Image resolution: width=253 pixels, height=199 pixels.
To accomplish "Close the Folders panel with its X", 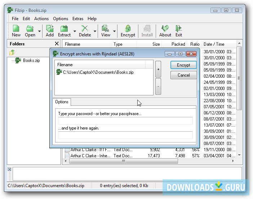I will (x=57, y=44).
